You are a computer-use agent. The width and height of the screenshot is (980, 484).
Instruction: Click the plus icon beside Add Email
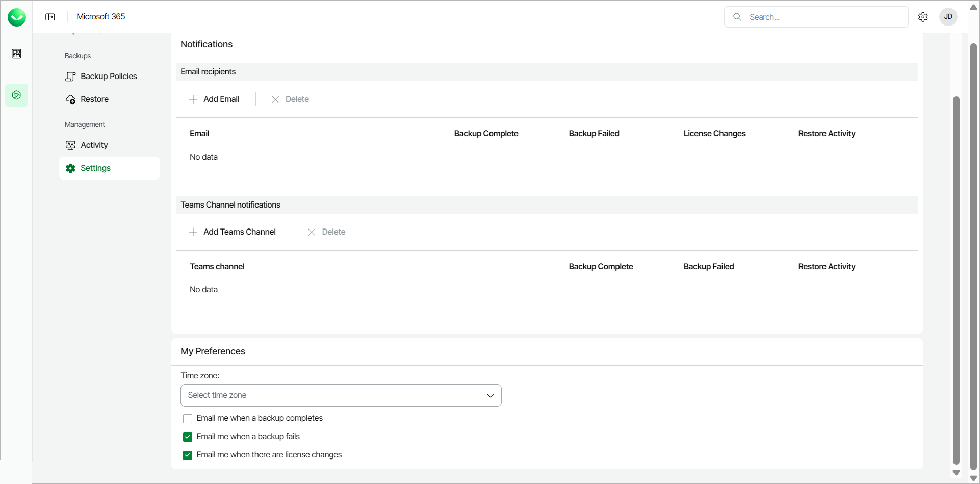click(x=193, y=99)
